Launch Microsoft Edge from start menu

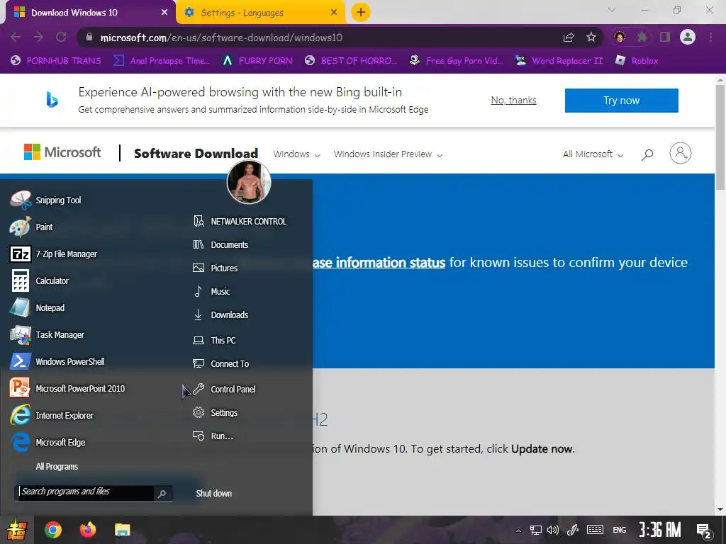tap(48, 442)
